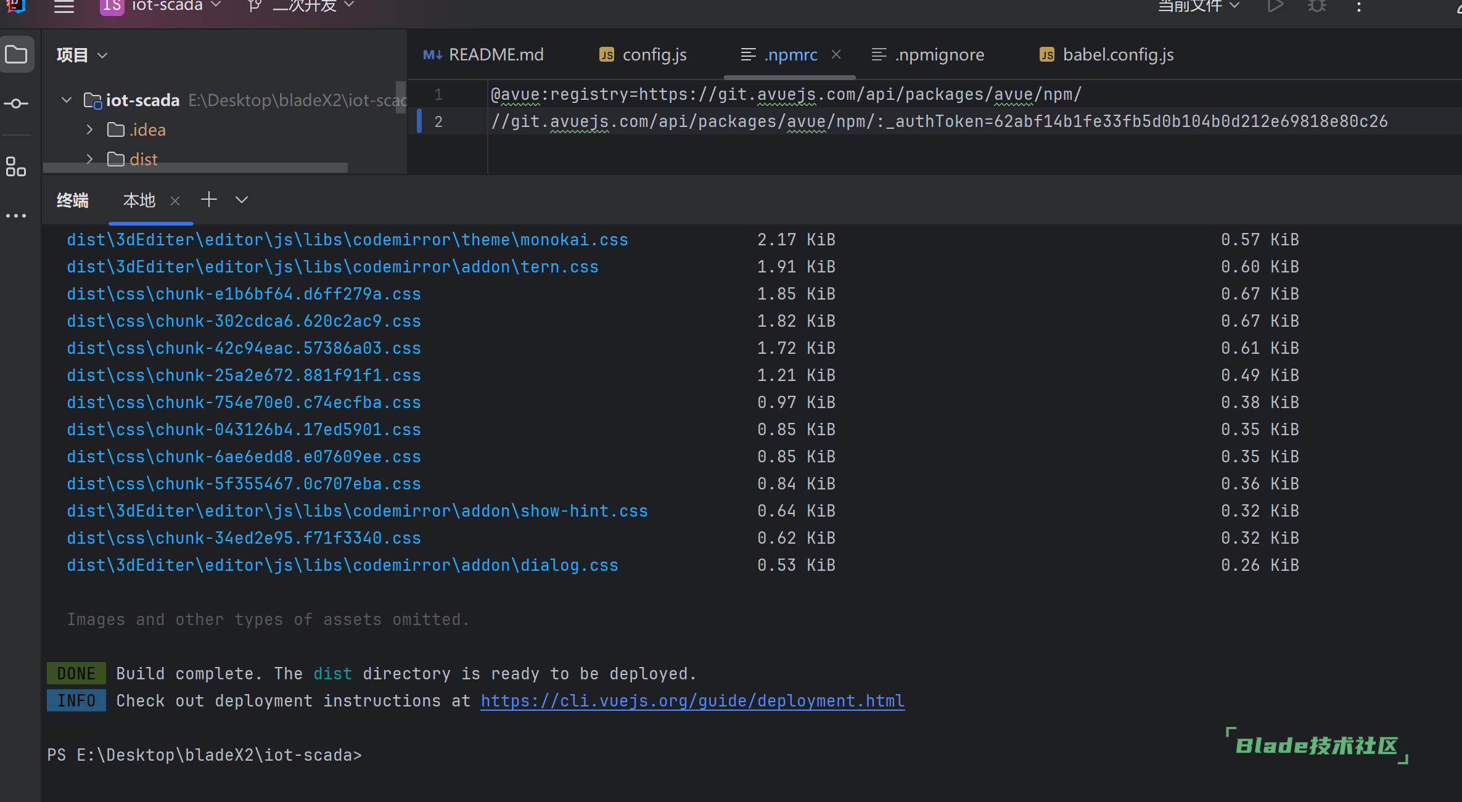Screen dimensions: 1462x802
Task: Click line number 2 in gutter
Action: coord(438,121)
